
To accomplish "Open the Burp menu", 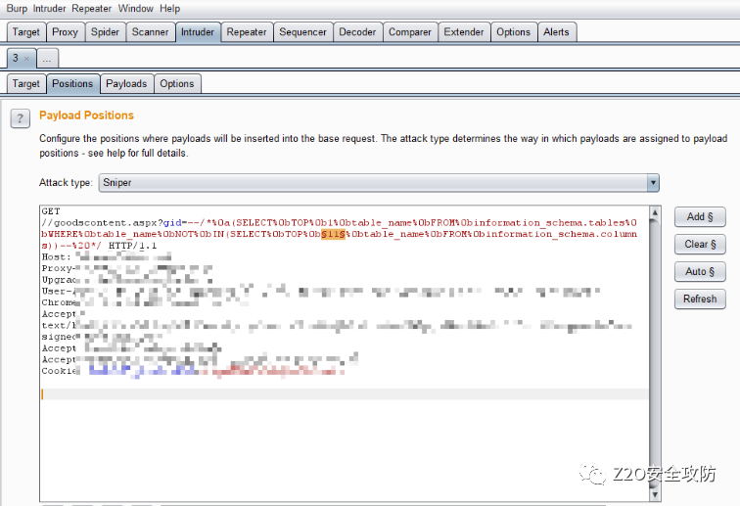I will click(17, 9).
